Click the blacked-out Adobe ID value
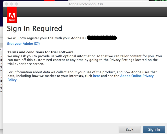This screenshot has height=134, width=167. pyautogui.click(x=102, y=38)
